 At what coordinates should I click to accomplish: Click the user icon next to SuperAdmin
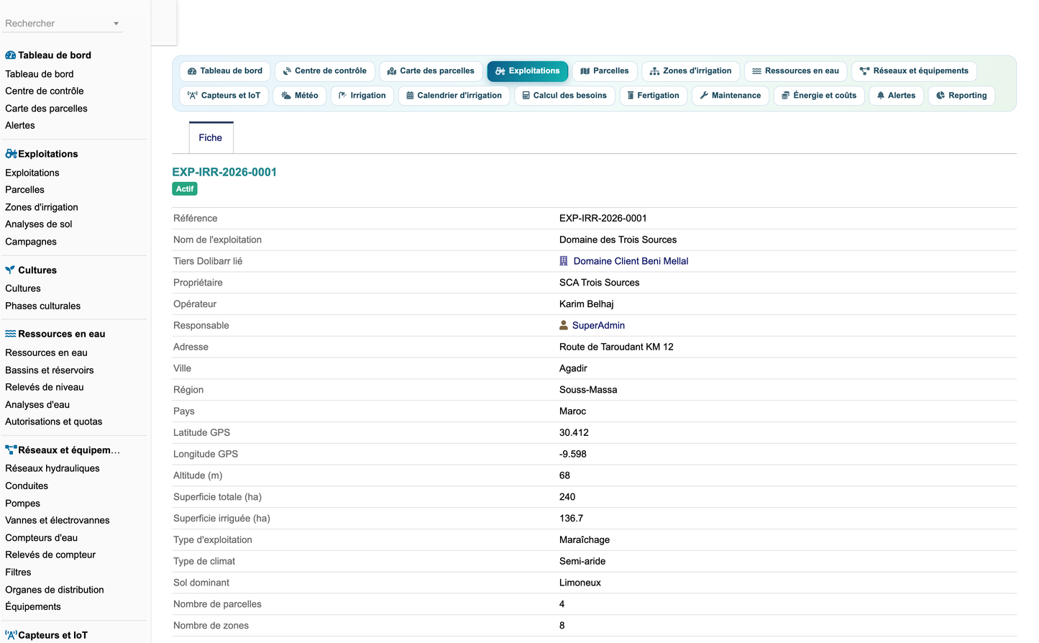[x=564, y=325]
